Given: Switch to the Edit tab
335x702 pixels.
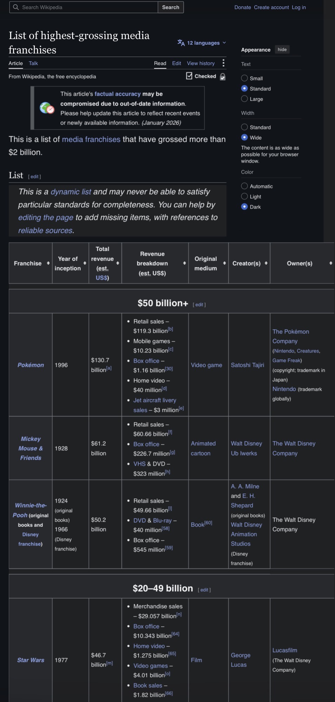Looking at the screenshot, I should pos(177,63).
